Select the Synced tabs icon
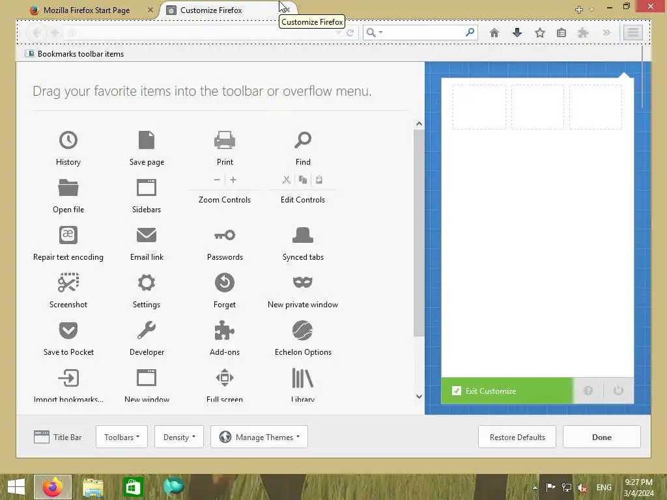The height and width of the screenshot is (500, 667). [303, 234]
